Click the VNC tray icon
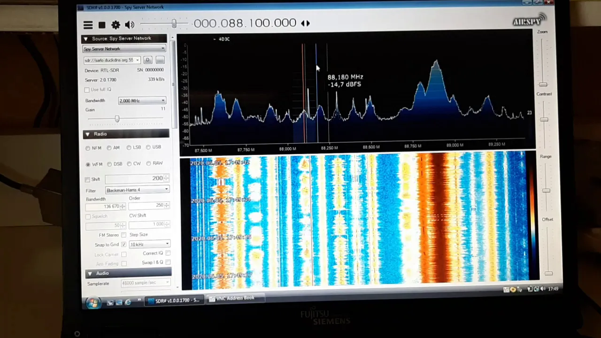The width and height of the screenshot is (601, 338). point(506,290)
